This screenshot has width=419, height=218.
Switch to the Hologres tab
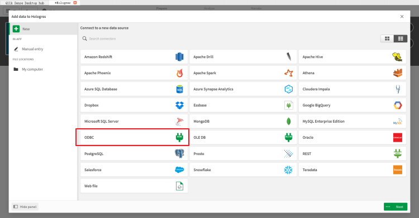(63, 3)
